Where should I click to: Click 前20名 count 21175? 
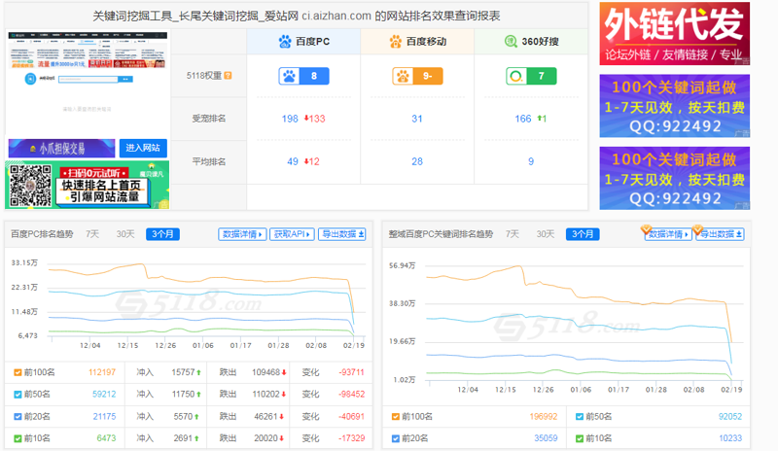(x=104, y=416)
